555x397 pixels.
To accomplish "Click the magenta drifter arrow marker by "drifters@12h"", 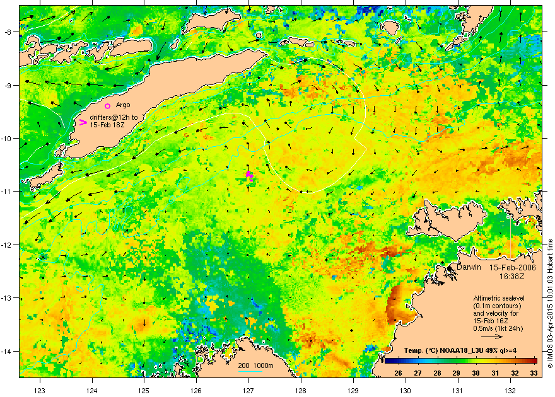I will (83, 122).
